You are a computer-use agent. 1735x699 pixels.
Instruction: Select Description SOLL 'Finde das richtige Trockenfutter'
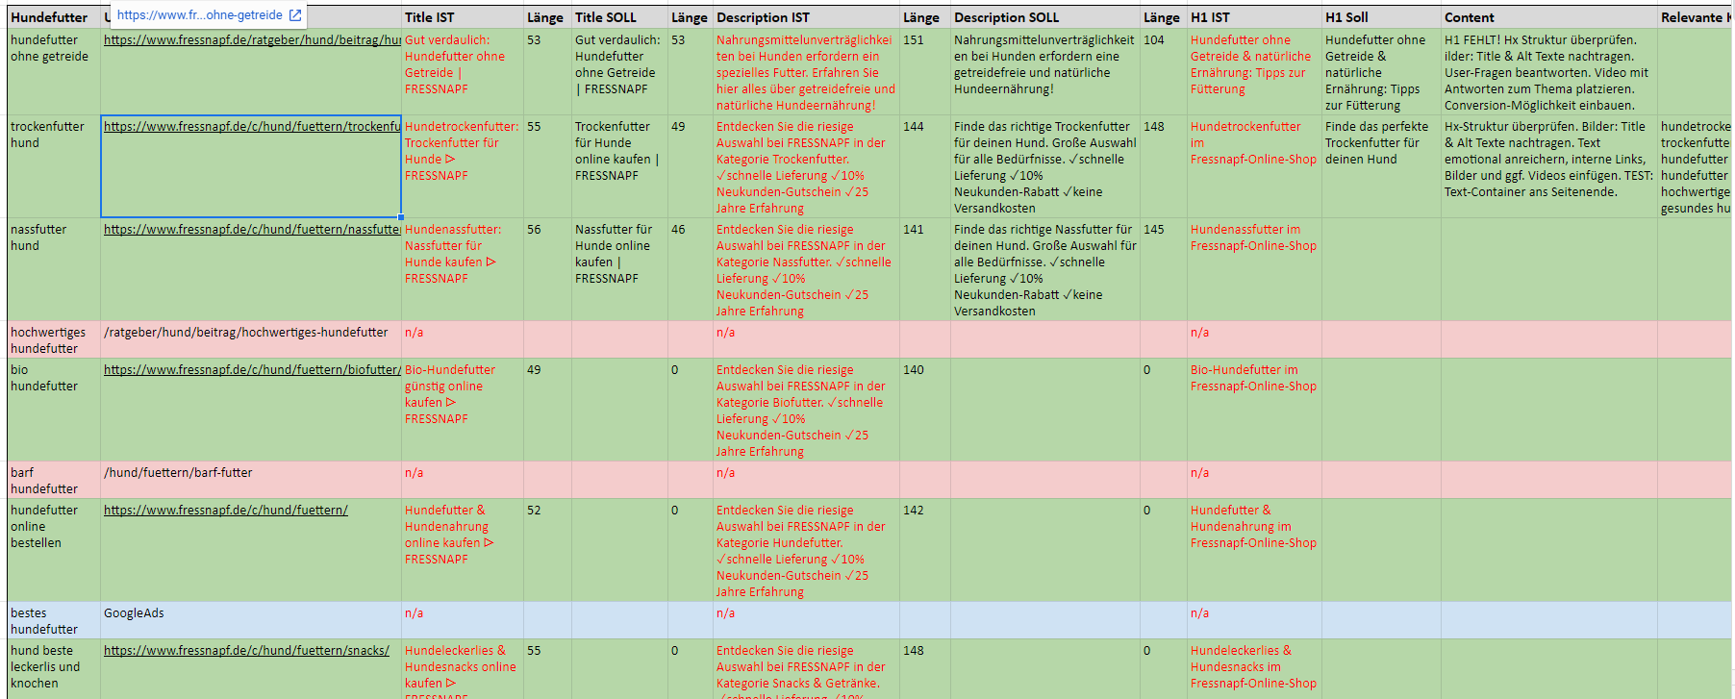[1045, 167]
